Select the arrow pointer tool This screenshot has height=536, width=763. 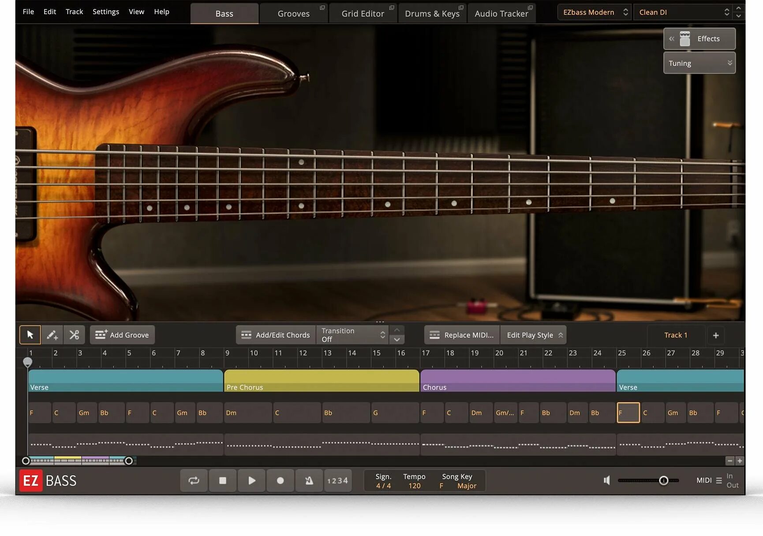tap(30, 335)
